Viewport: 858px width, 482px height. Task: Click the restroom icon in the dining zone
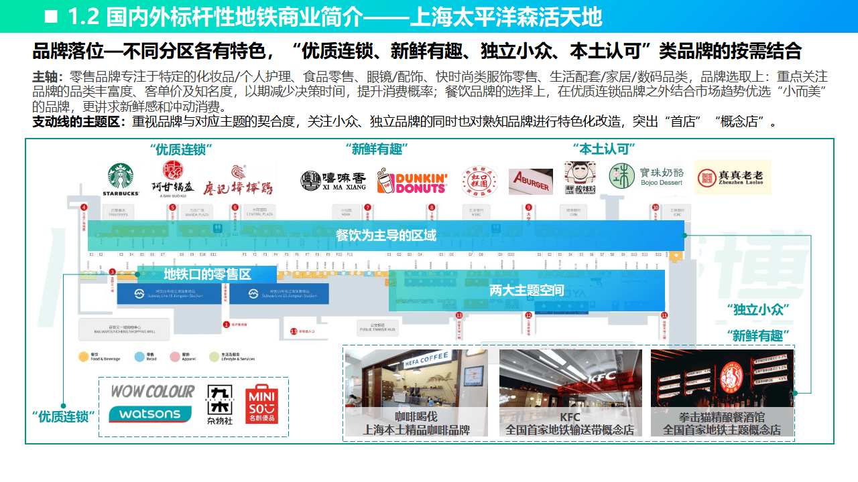coord(218,228)
